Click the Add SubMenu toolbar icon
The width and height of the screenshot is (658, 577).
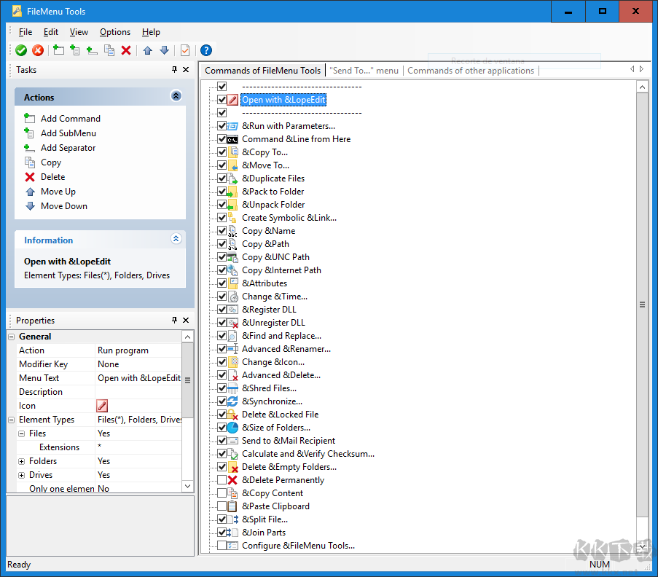tap(75, 50)
